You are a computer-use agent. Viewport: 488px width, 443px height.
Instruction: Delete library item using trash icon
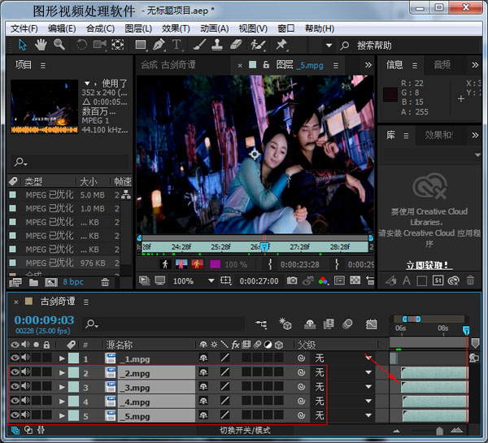tap(470, 280)
